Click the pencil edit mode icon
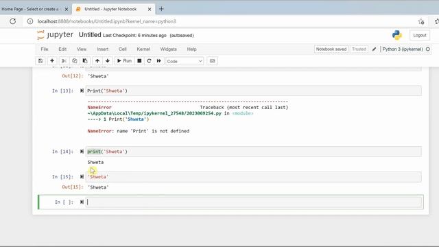Image resolution: width=439 pixels, height=247 pixels. pyautogui.click(x=374, y=49)
